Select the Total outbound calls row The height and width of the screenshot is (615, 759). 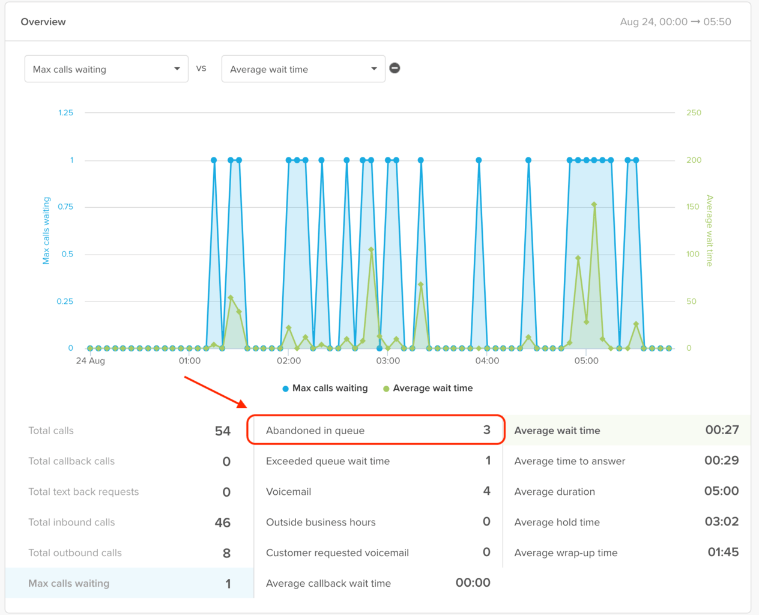[x=129, y=553]
